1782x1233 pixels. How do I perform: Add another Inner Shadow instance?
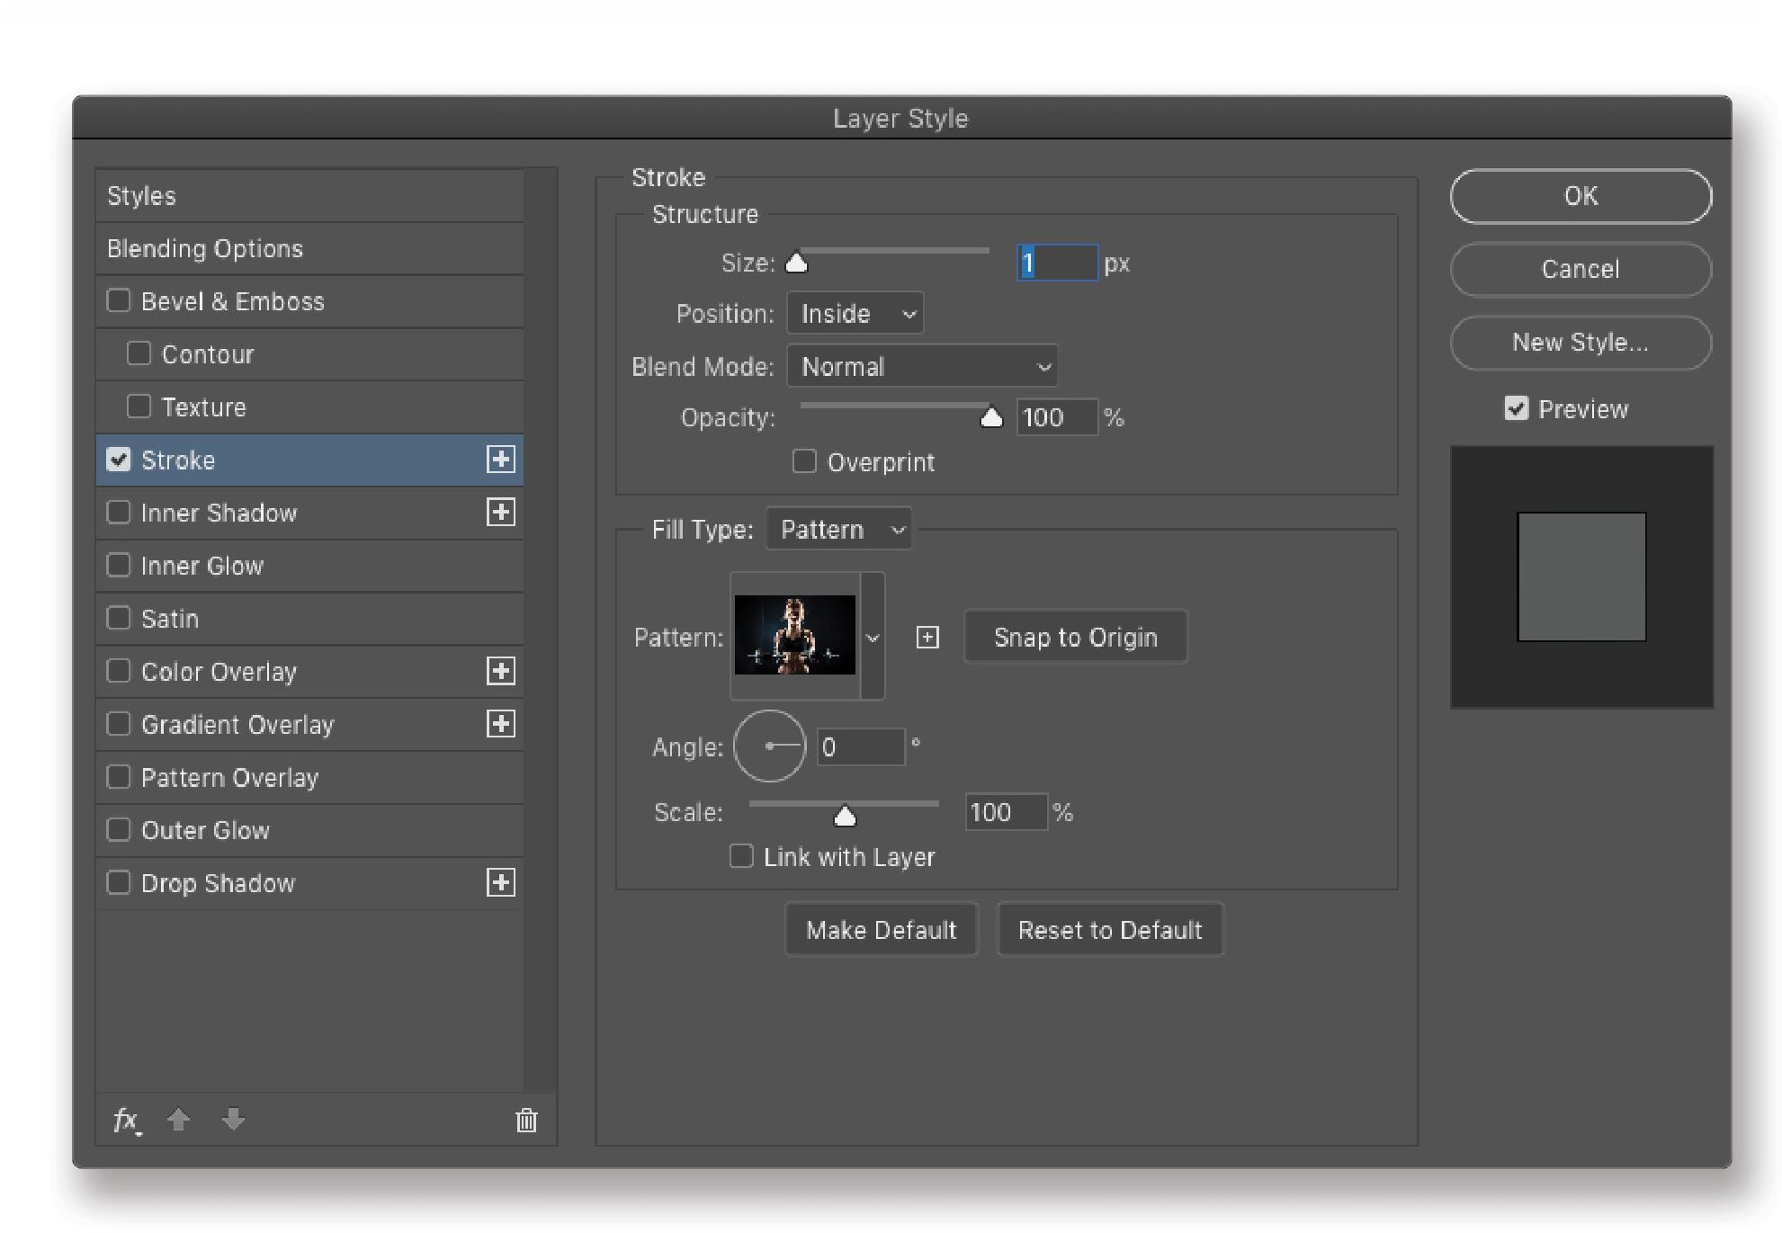click(501, 512)
